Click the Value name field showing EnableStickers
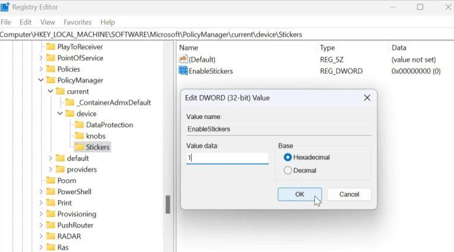The height and width of the screenshot is (252, 454). coord(279,129)
